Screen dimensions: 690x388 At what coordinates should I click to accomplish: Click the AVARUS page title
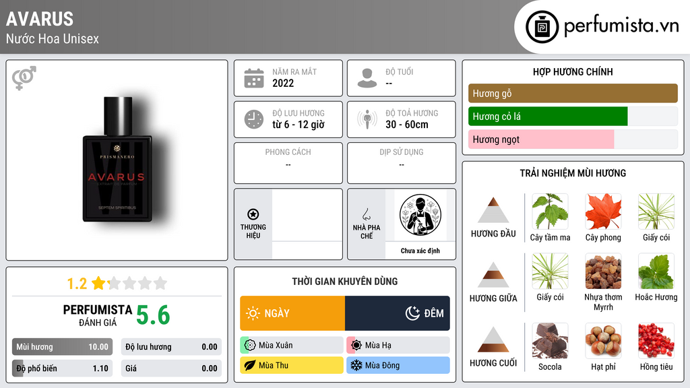point(40,19)
